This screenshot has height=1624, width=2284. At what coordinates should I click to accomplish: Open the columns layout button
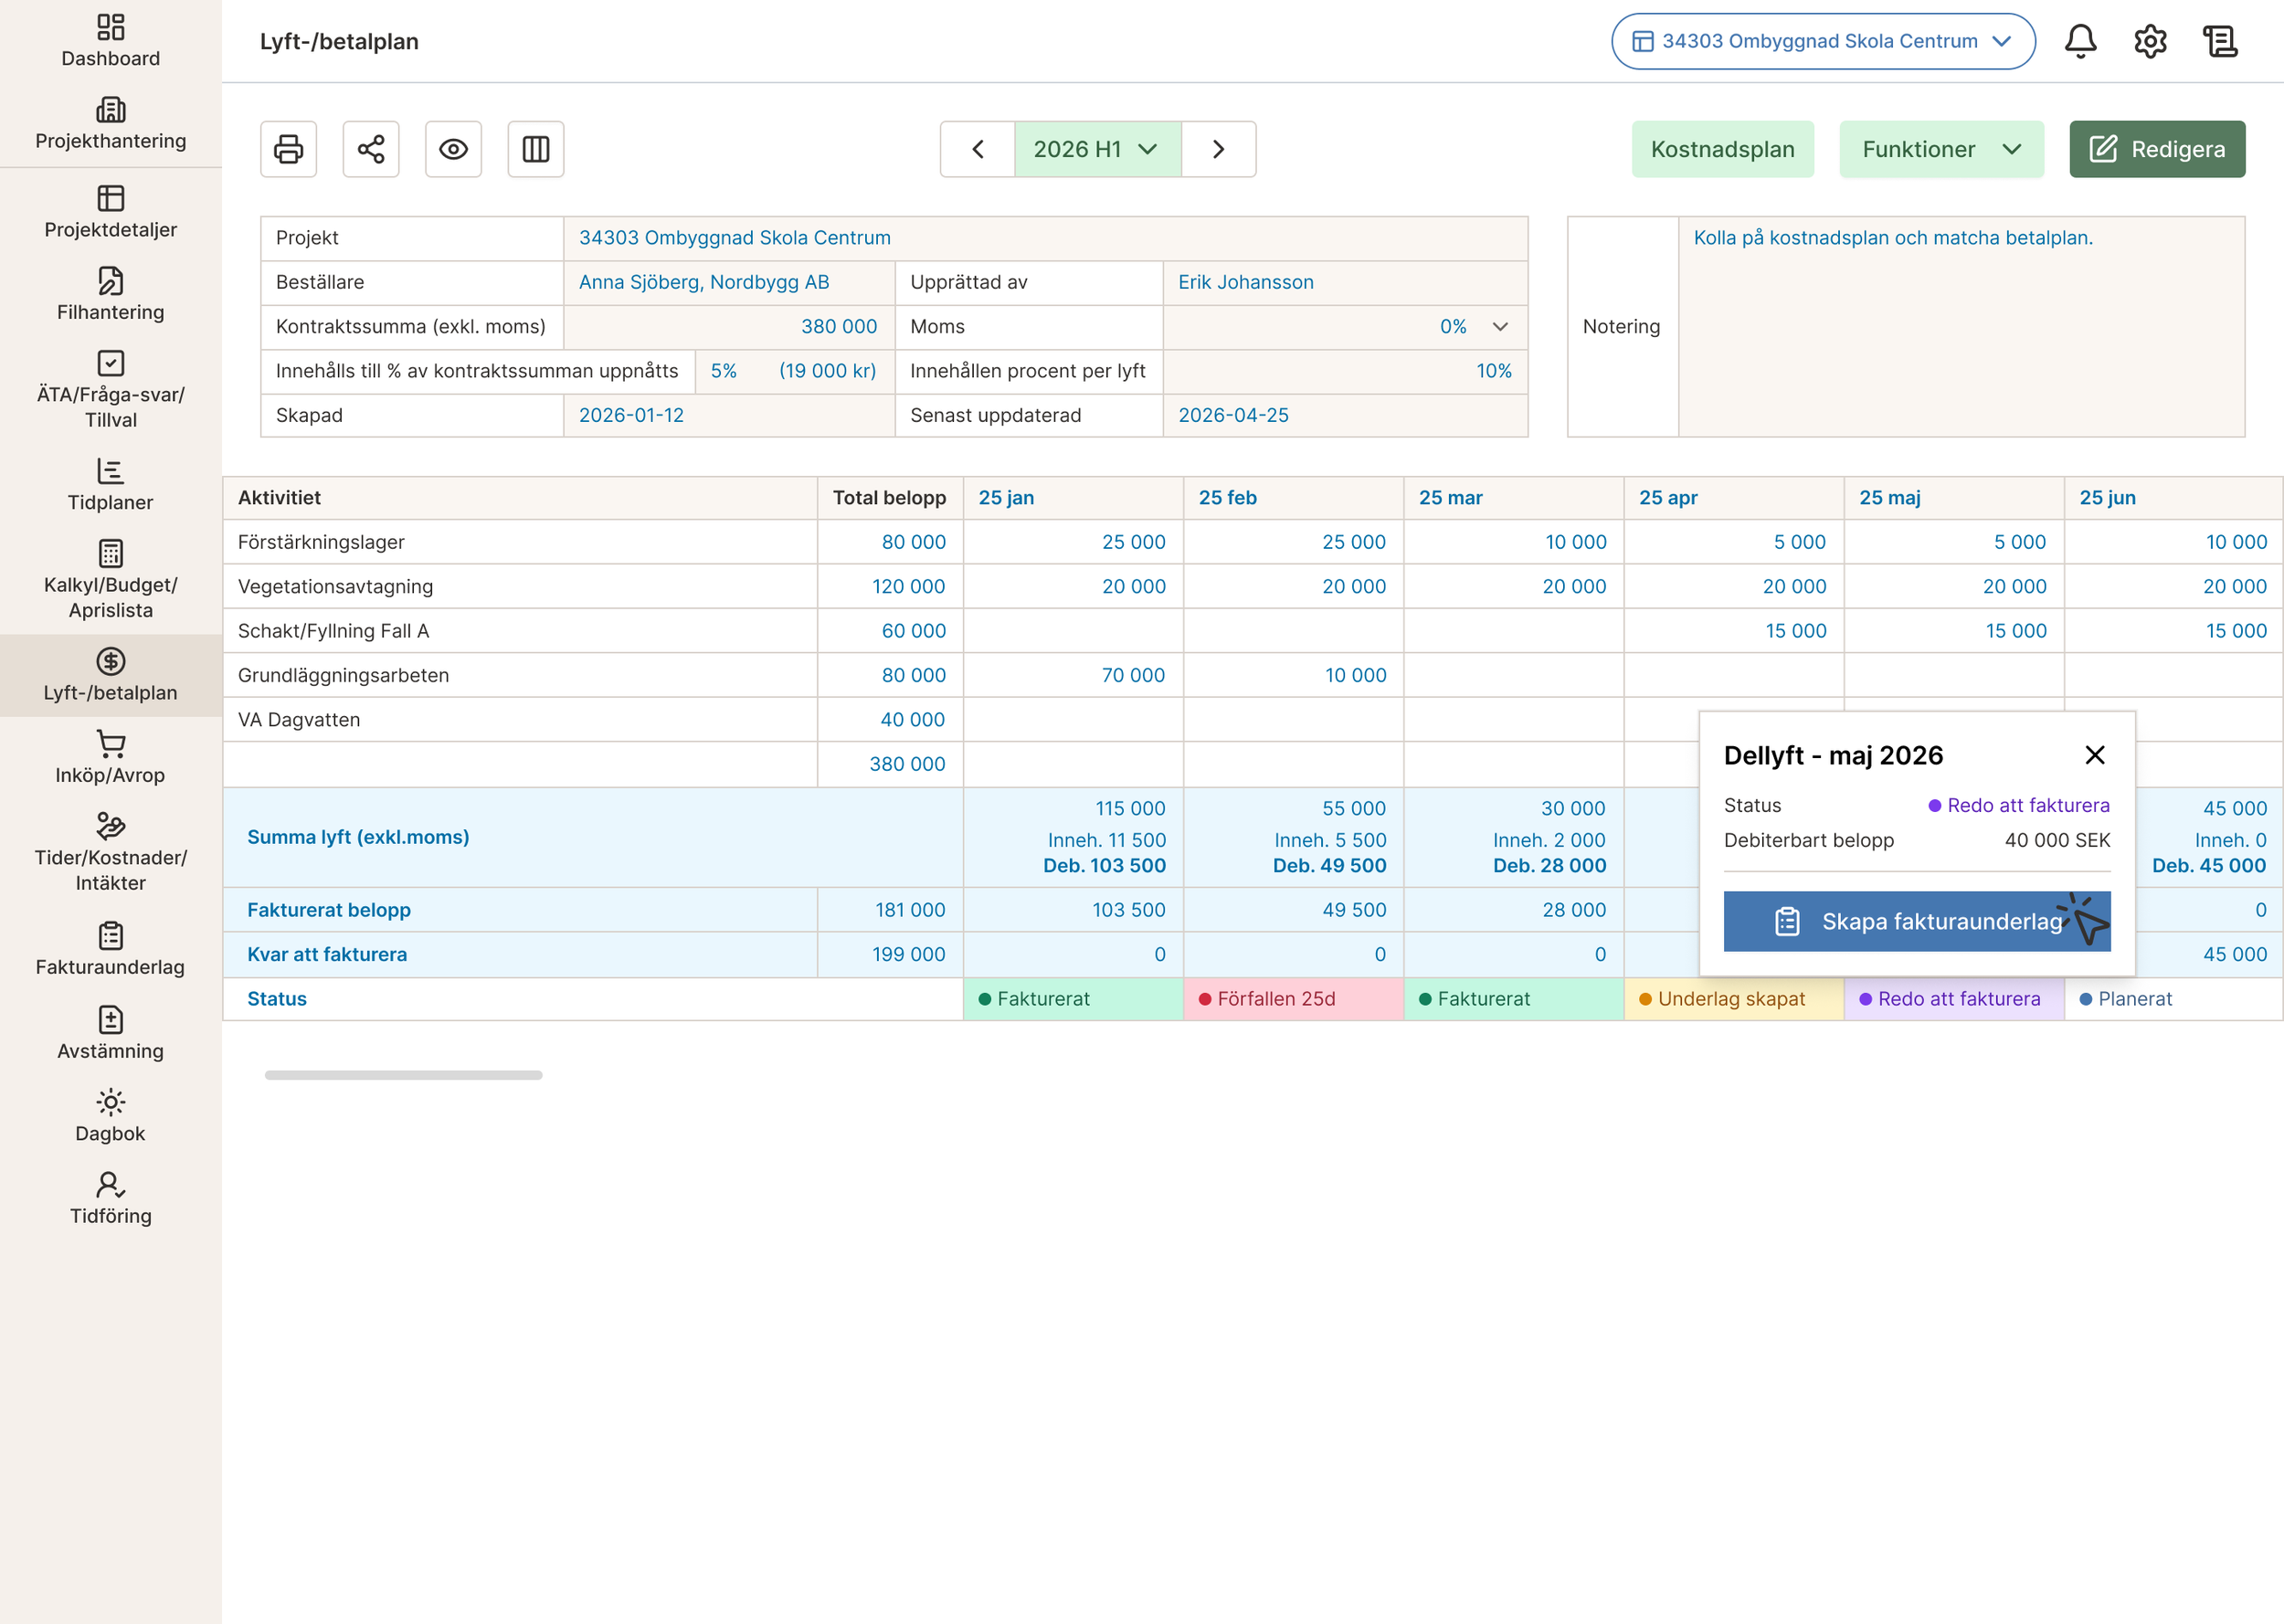pos(536,149)
